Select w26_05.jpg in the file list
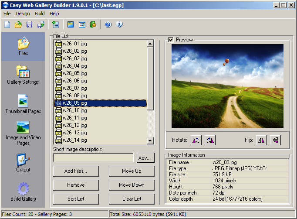Screen dimensions: 297x219 point(71,73)
